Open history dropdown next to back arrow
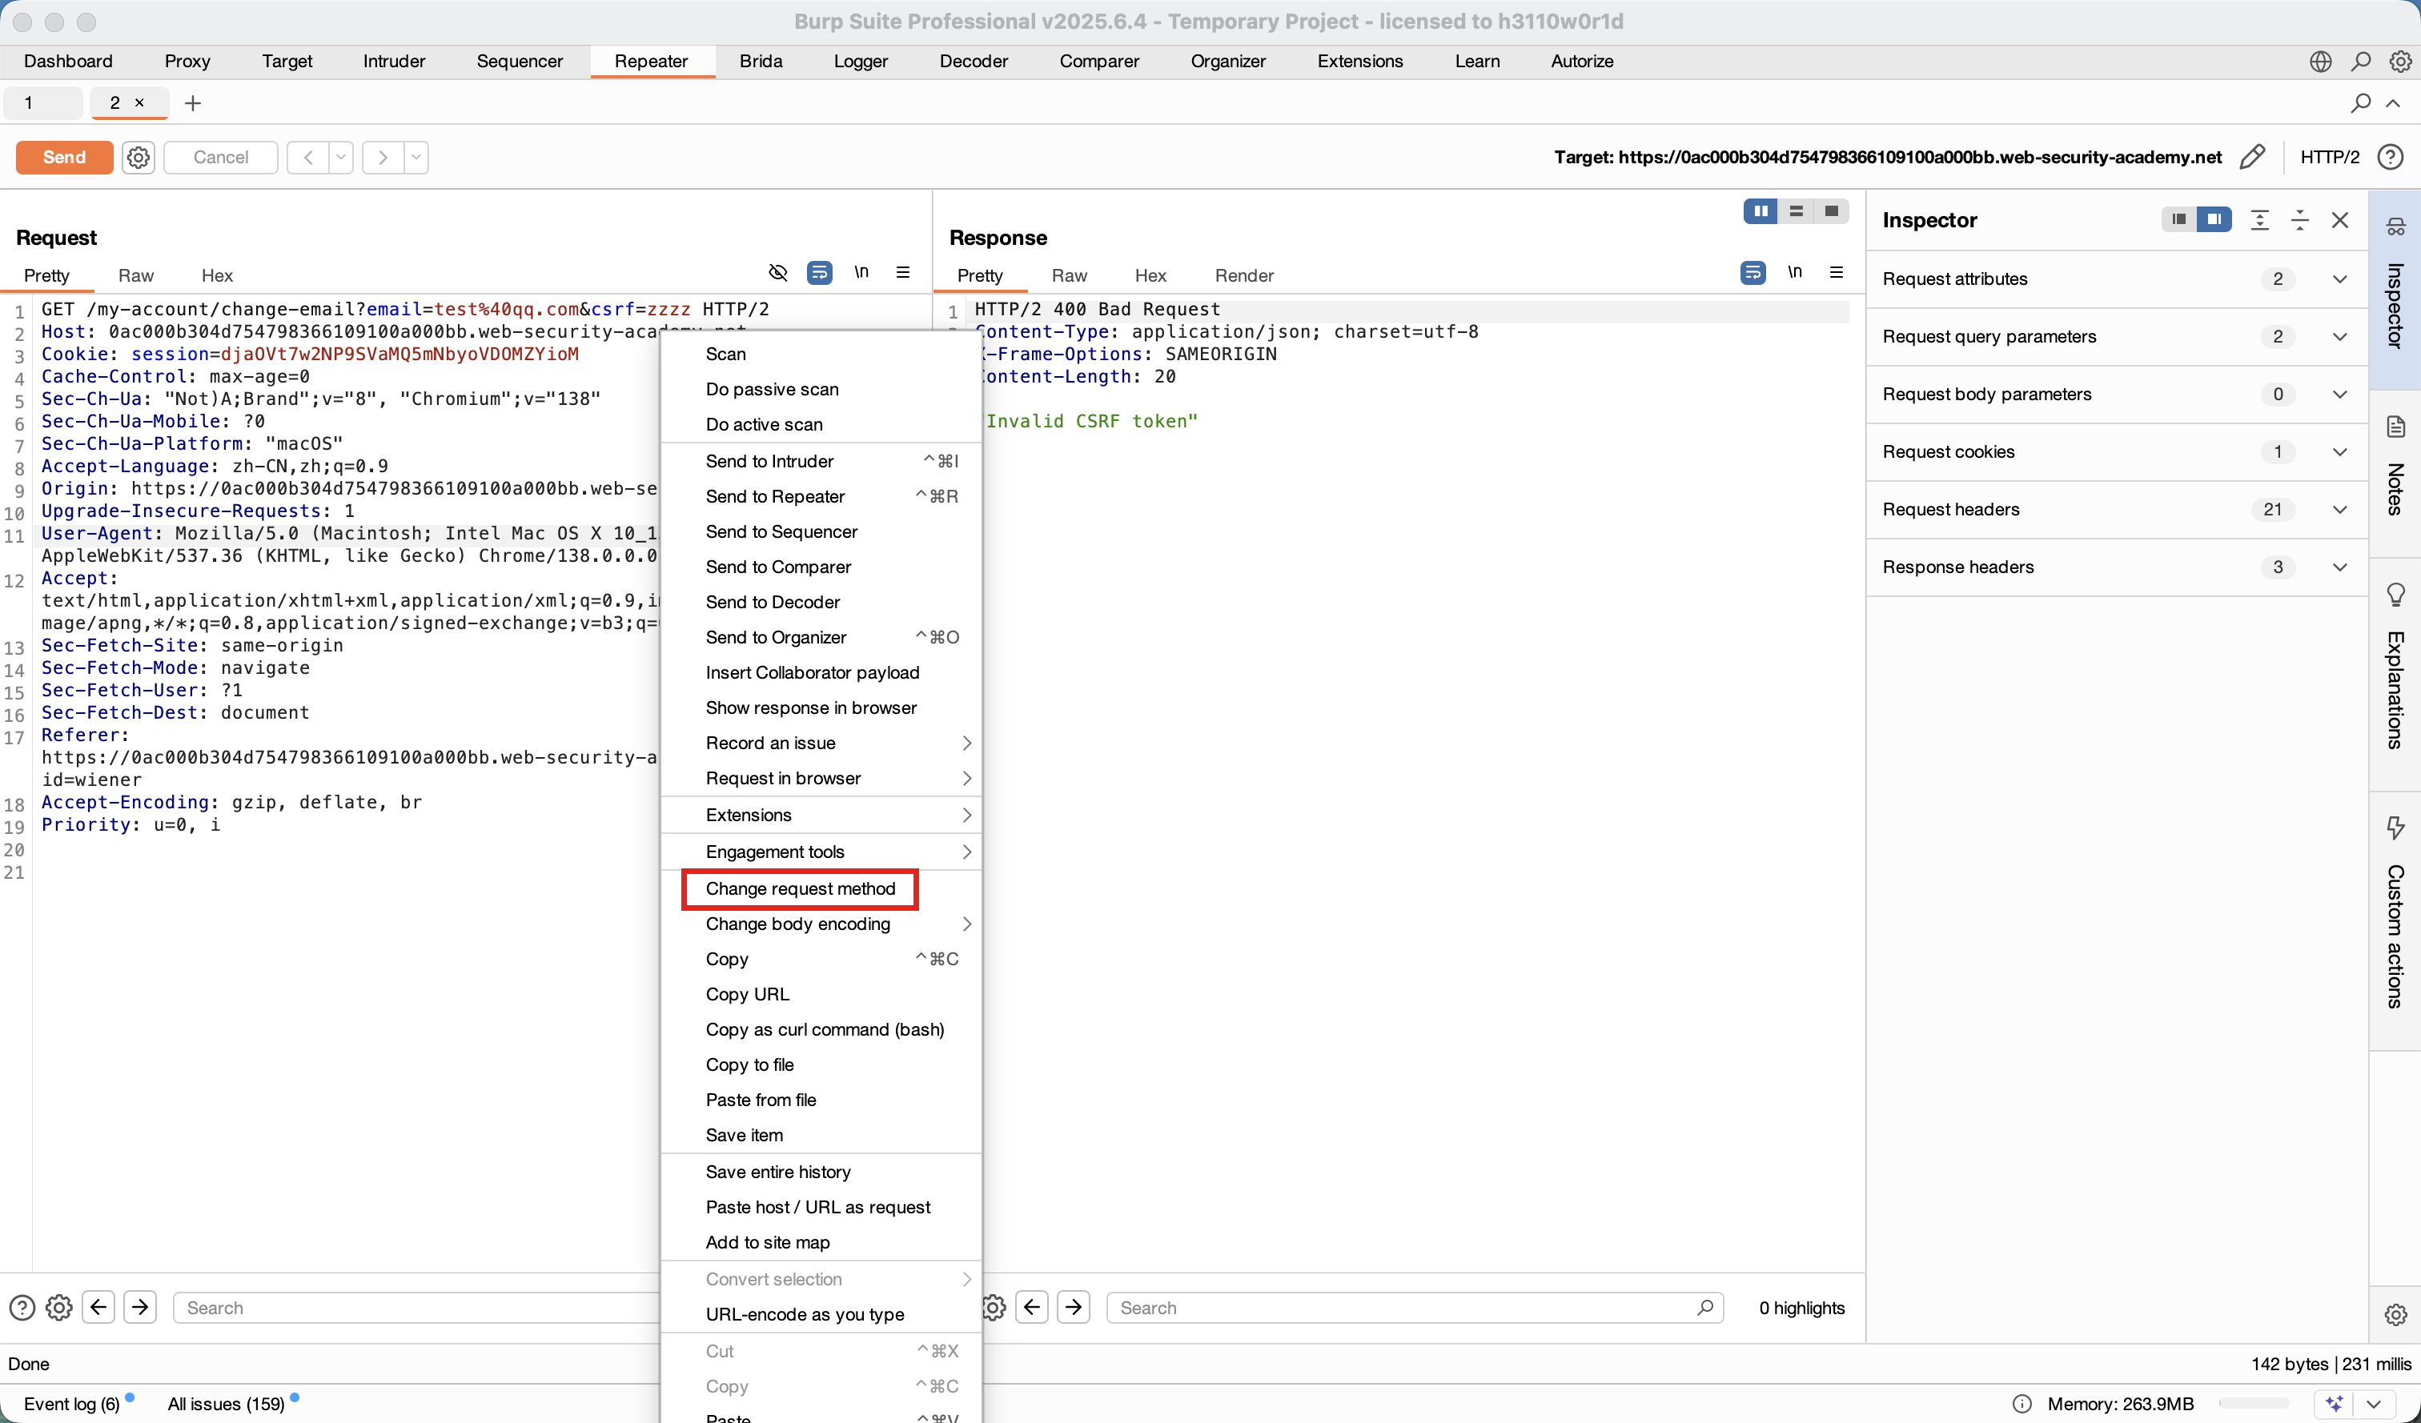 pos(341,157)
